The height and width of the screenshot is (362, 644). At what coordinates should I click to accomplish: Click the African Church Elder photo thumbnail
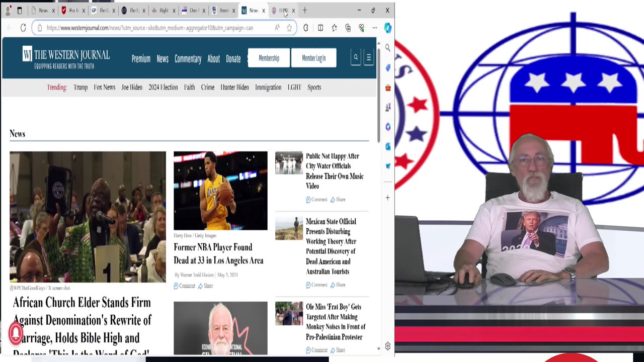point(88,217)
